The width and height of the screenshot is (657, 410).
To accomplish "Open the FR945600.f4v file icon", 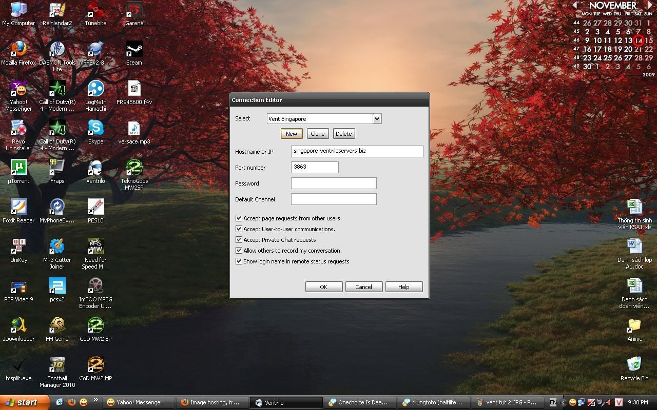I will point(134,93).
